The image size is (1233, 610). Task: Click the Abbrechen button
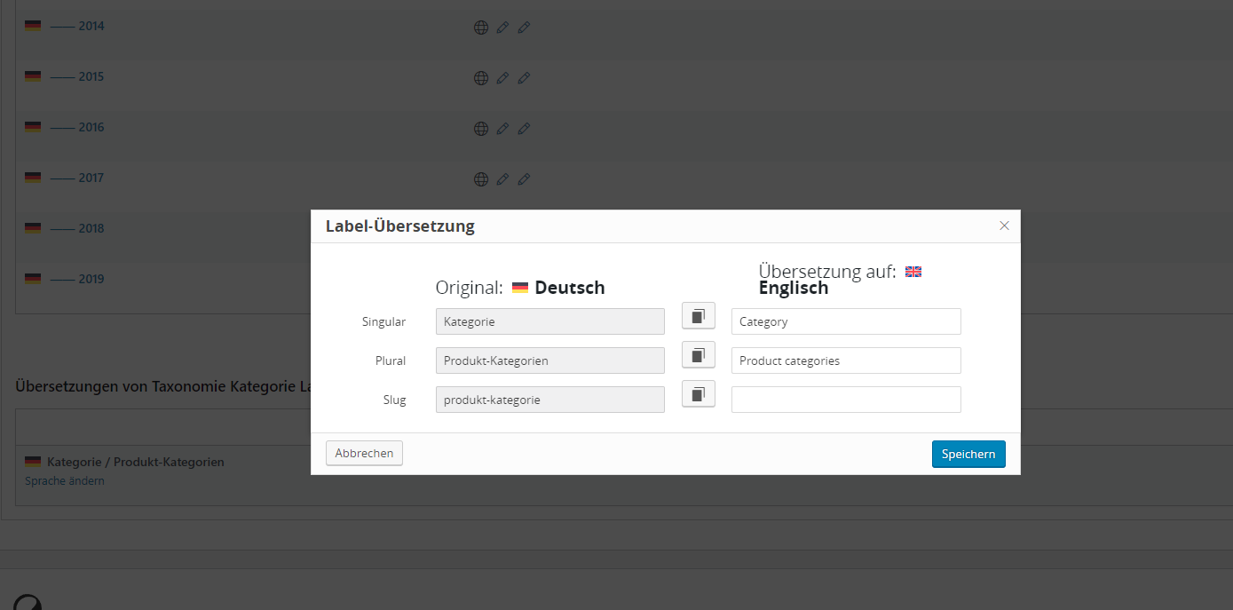[x=364, y=453]
